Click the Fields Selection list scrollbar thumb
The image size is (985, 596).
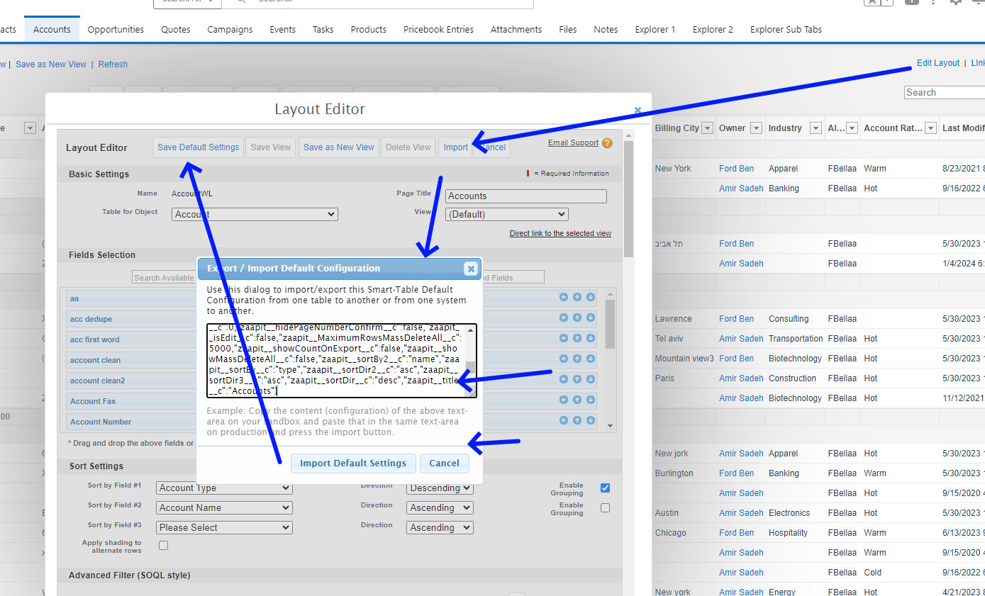pos(611,324)
